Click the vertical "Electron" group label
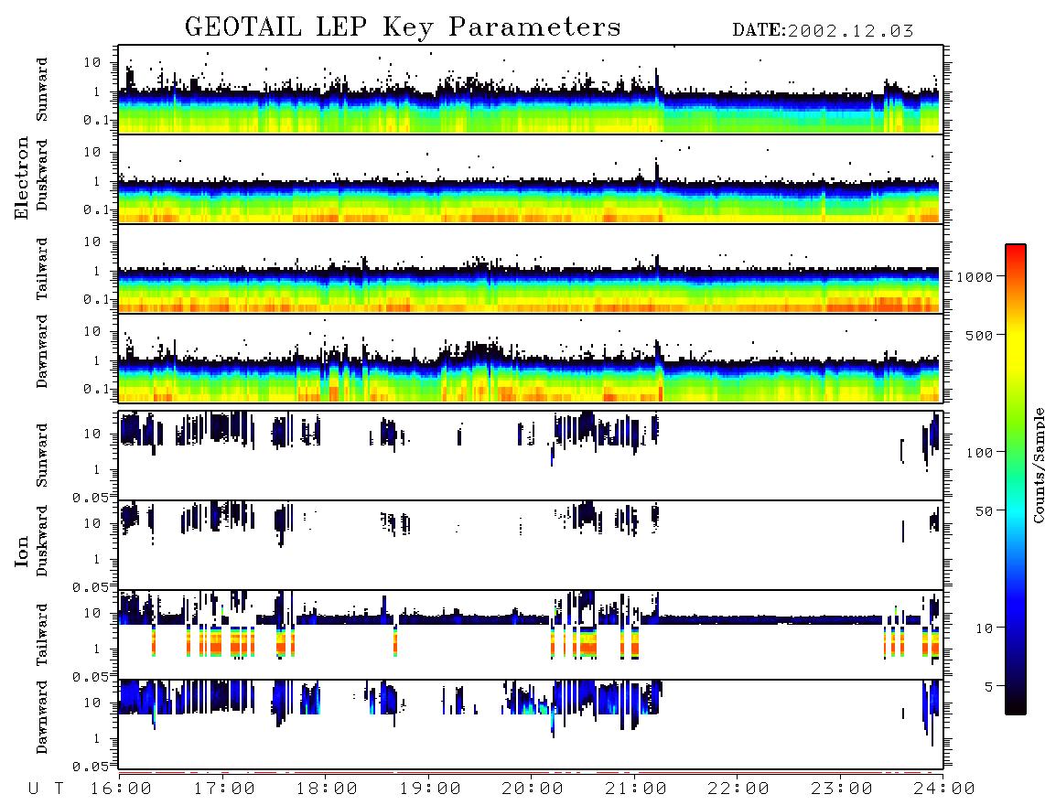Viewport: 1045px width, 805px height. [x=22, y=178]
